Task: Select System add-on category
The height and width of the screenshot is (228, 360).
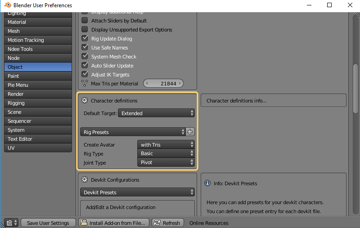Action: 38,130
